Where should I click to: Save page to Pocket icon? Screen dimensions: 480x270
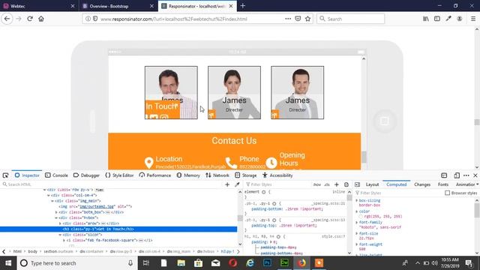tap(298, 19)
